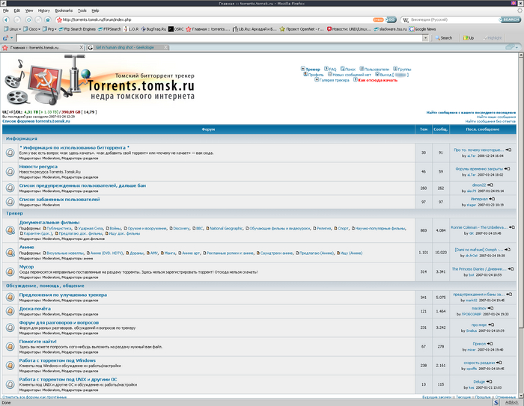Open the OSRC bookmark with terminal icon

[x=176, y=29]
